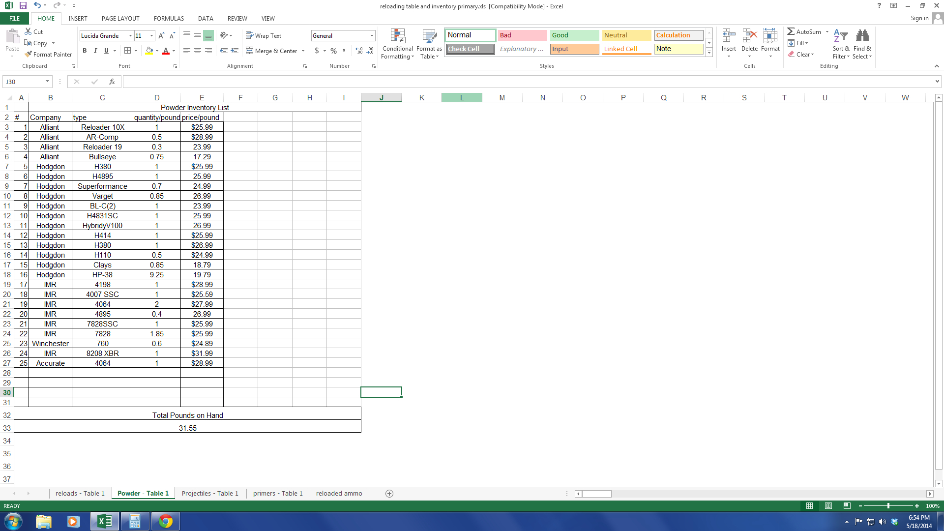The width and height of the screenshot is (944, 531).
Task: Click the Format Painter icon
Action: 29,54
